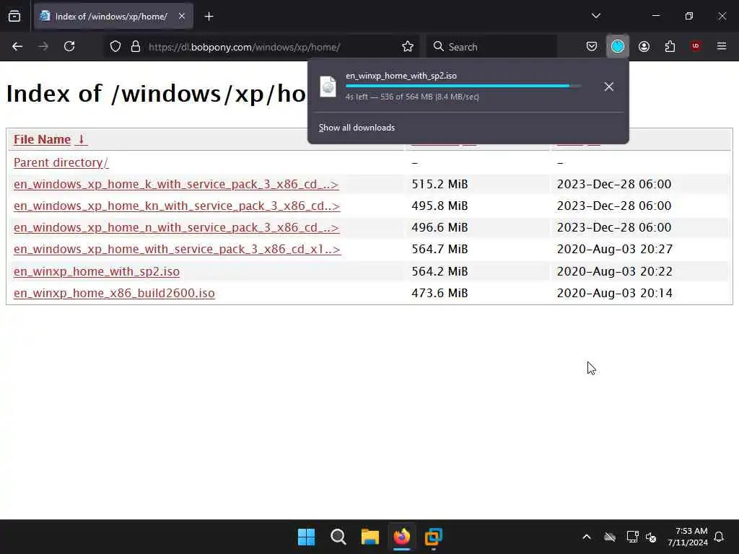Toggle the downloads panel button
The width and height of the screenshot is (739, 554).
(x=618, y=47)
